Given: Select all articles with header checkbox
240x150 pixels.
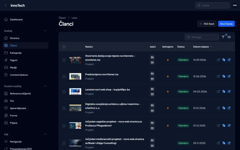Looking at the screenshot, I should [x=64, y=47].
